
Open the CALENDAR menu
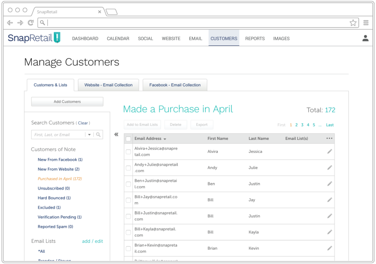tap(118, 38)
